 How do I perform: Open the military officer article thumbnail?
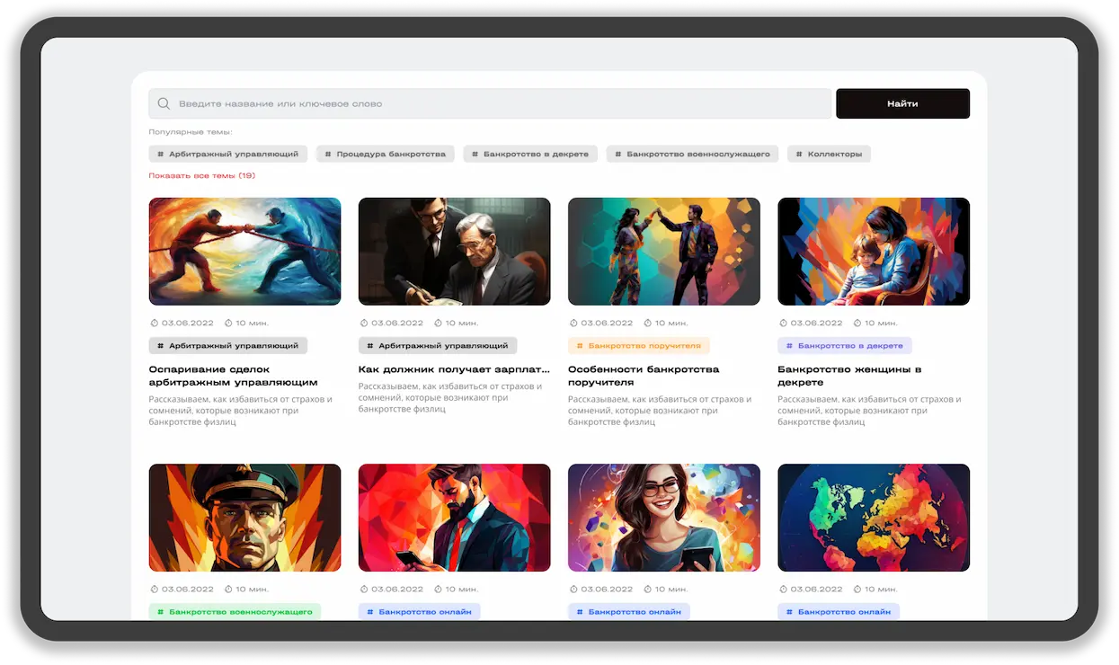point(245,518)
